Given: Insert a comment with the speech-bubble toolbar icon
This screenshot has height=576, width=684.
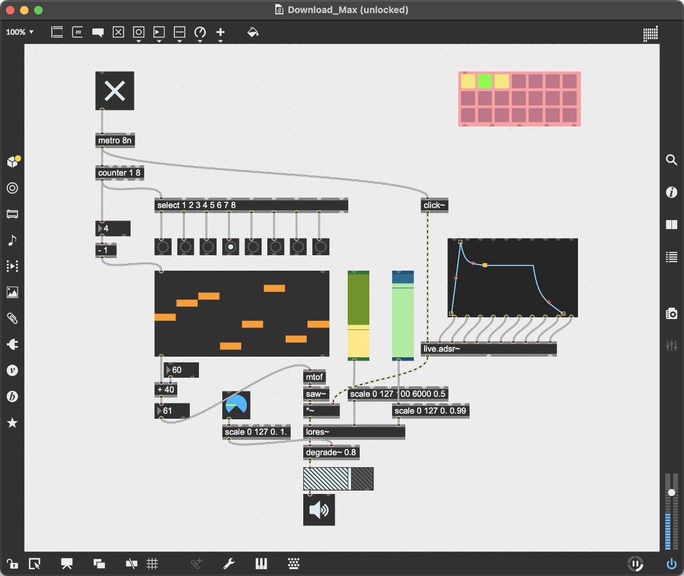Looking at the screenshot, I should [98, 32].
